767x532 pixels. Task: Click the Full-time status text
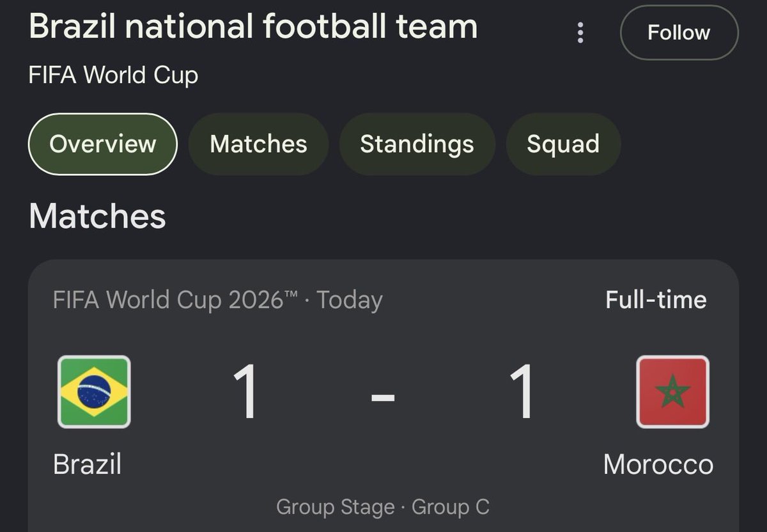click(656, 300)
